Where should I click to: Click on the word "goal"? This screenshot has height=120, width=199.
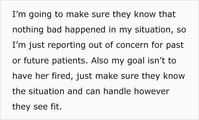(x=134, y=61)
